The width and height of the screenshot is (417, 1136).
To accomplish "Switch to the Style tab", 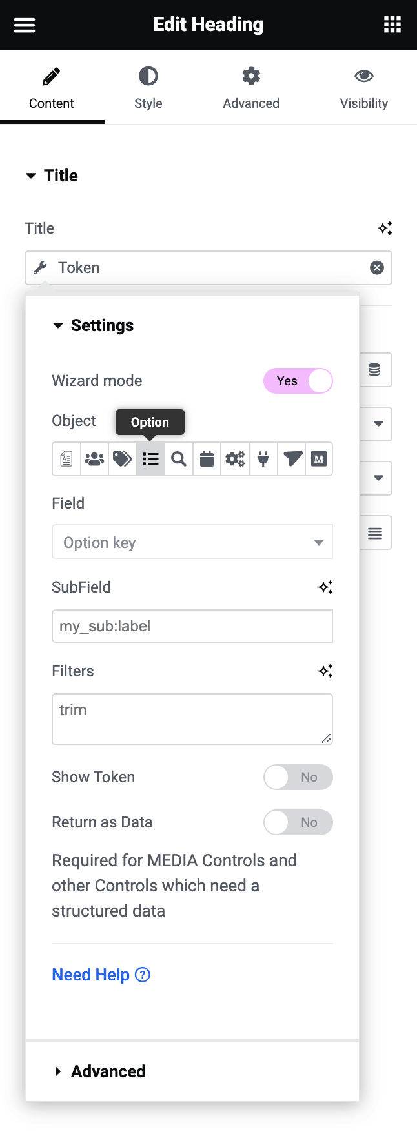I will [x=148, y=88].
